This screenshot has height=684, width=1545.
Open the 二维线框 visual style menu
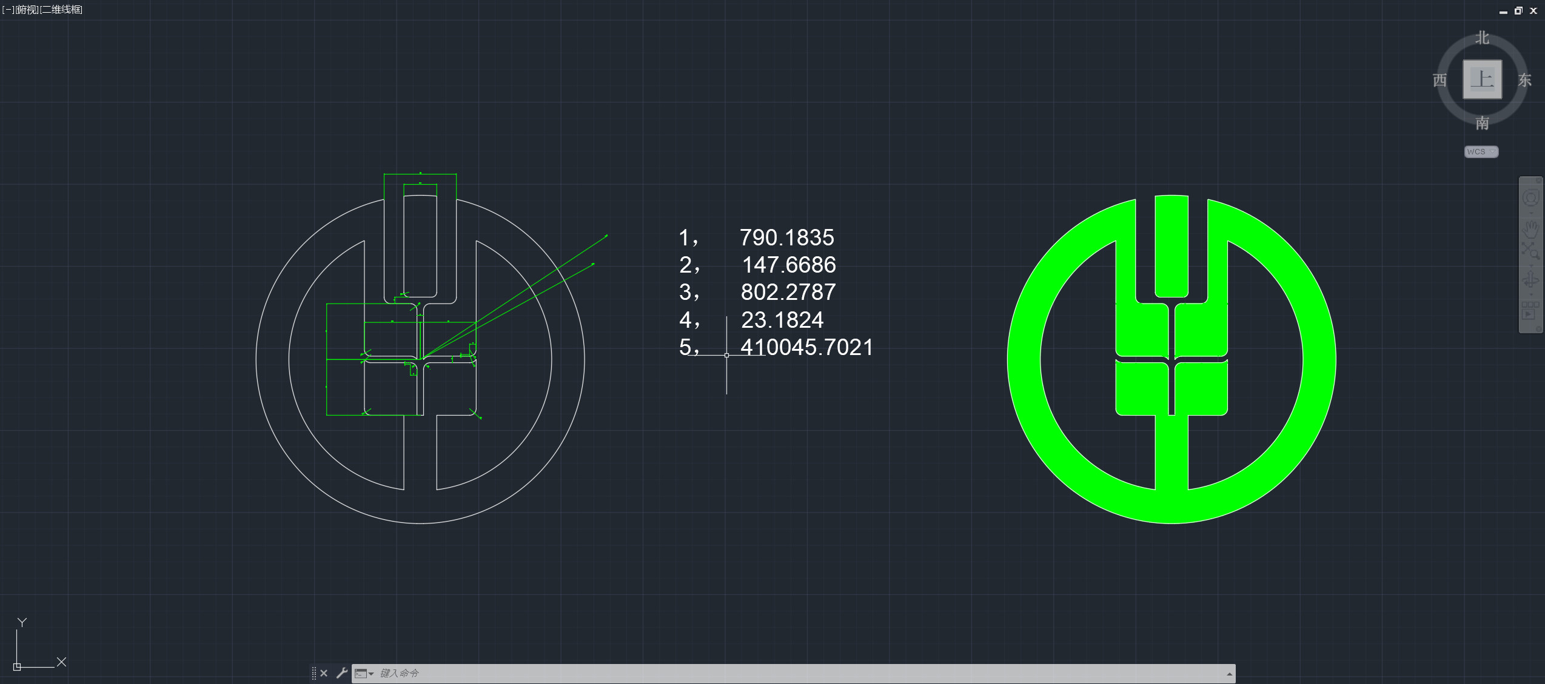61,10
